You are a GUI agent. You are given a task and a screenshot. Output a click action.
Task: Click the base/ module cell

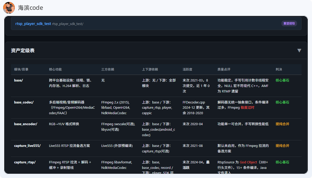18,80
